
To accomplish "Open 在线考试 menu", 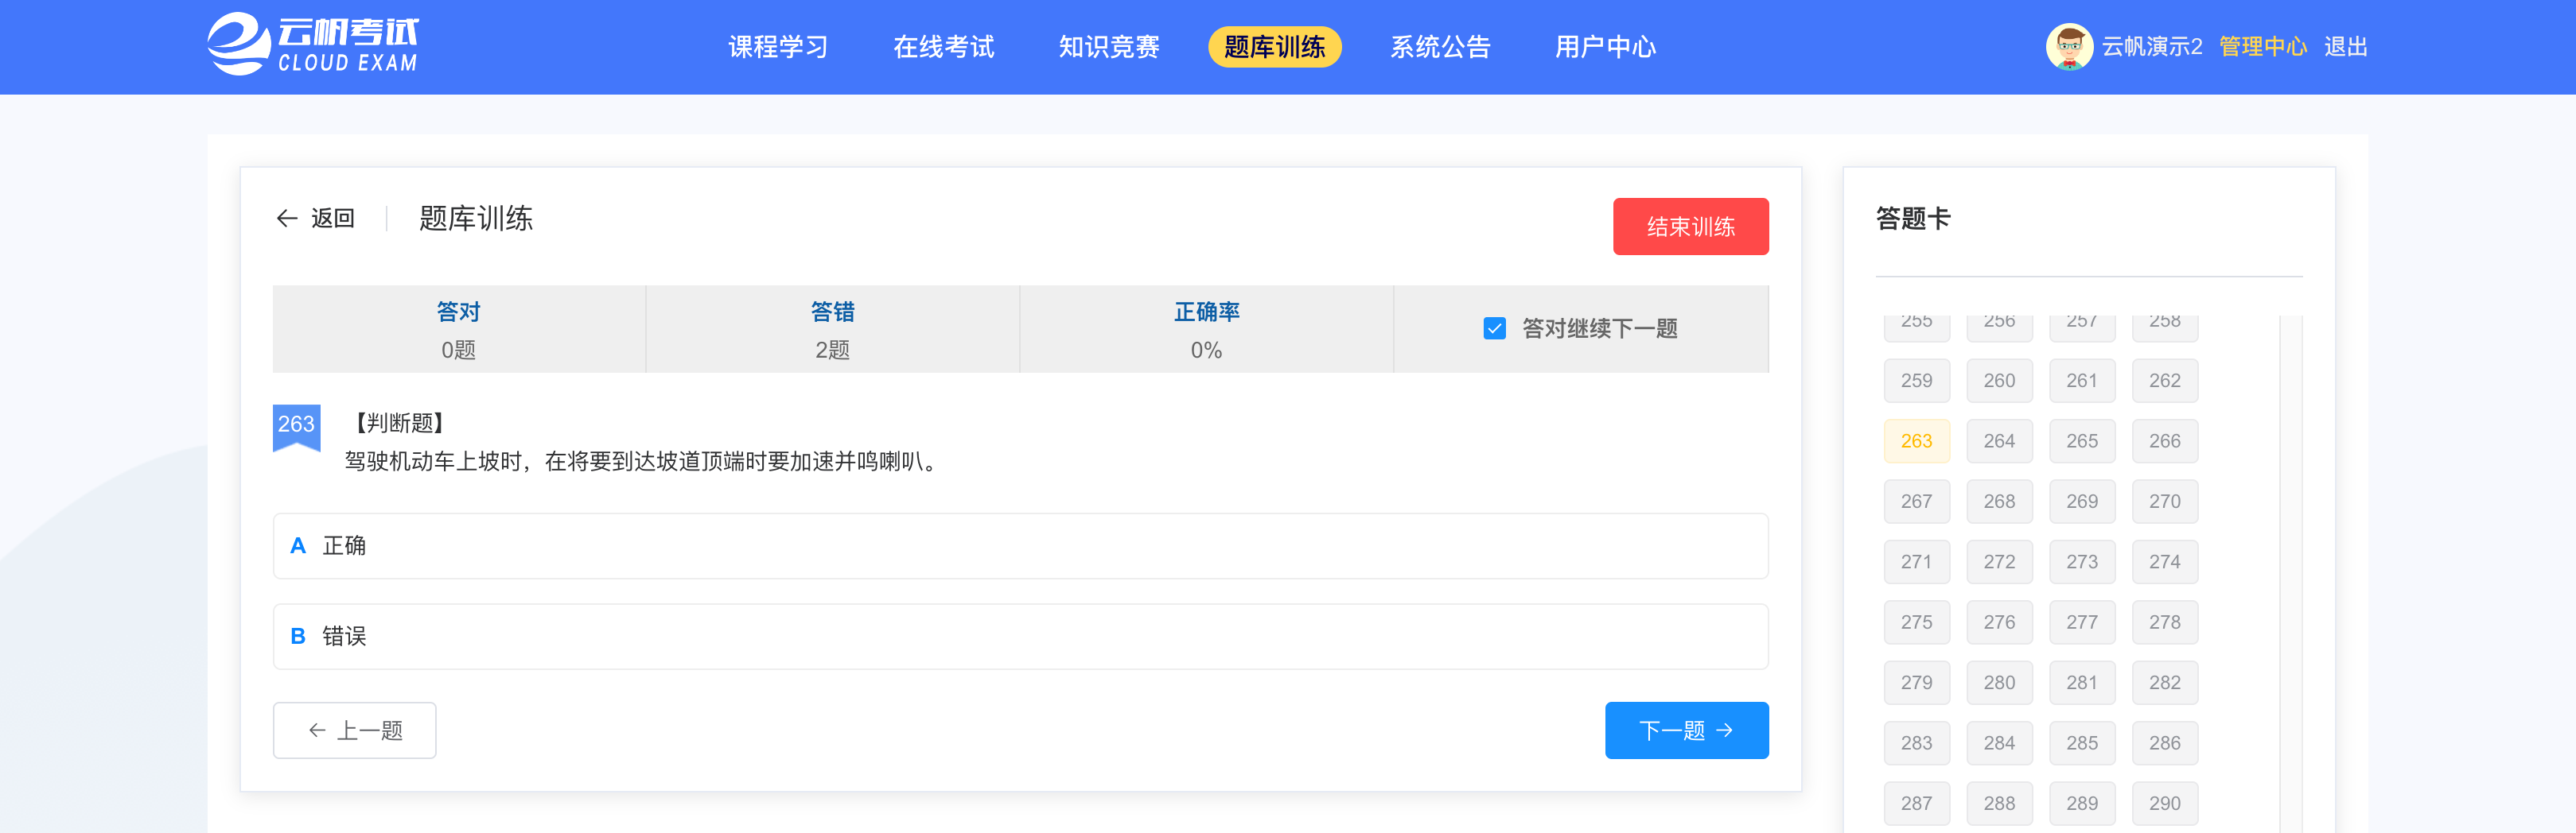I will tap(943, 47).
